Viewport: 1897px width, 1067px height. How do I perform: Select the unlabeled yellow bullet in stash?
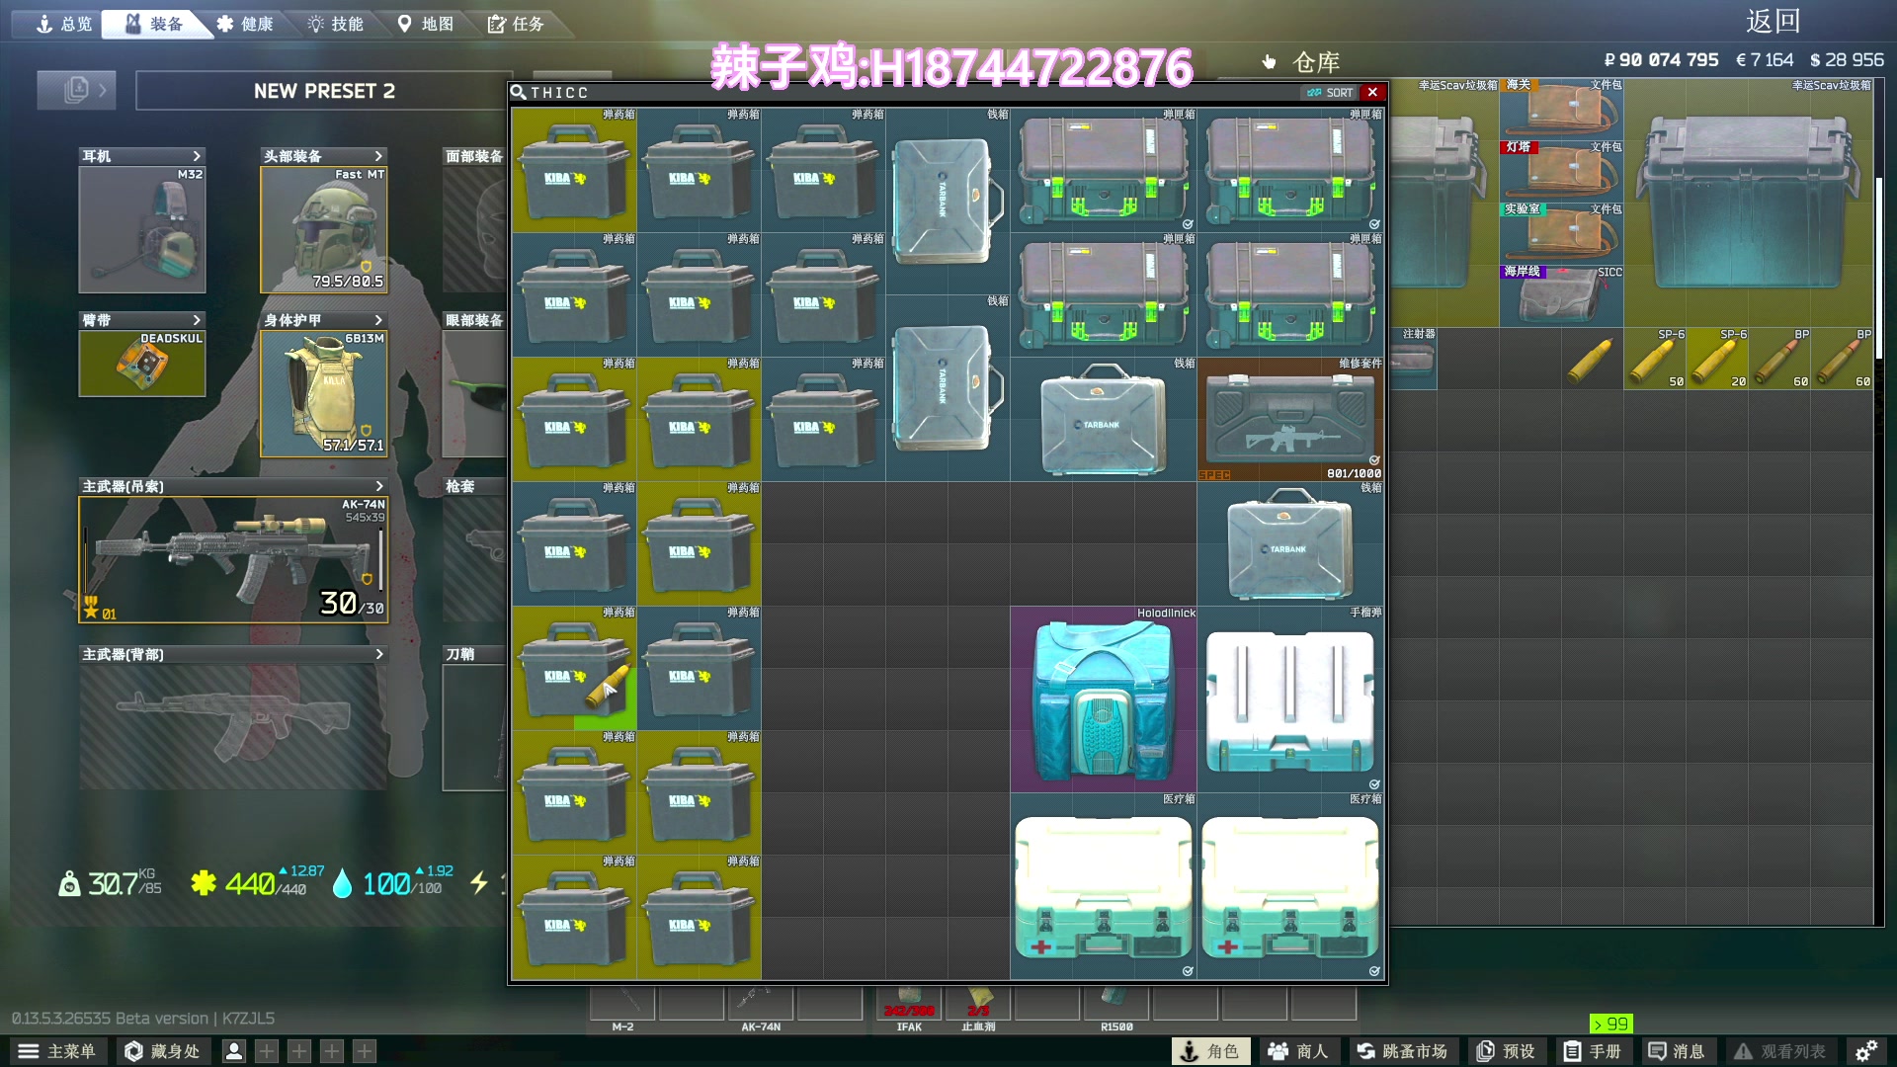tap(1593, 359)
